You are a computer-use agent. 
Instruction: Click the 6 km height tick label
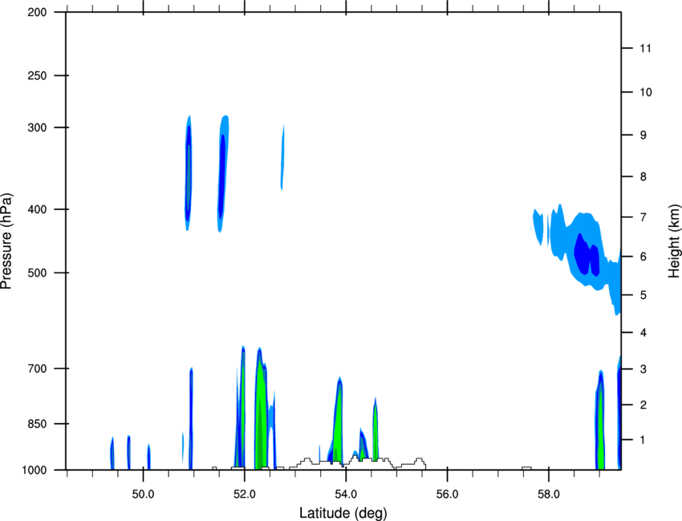[643, 256]
